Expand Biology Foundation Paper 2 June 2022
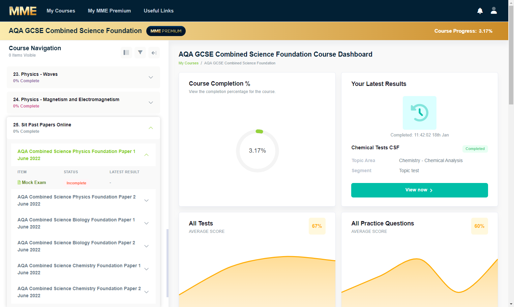This screenshot has width=514, height=307. coord(83,246)
